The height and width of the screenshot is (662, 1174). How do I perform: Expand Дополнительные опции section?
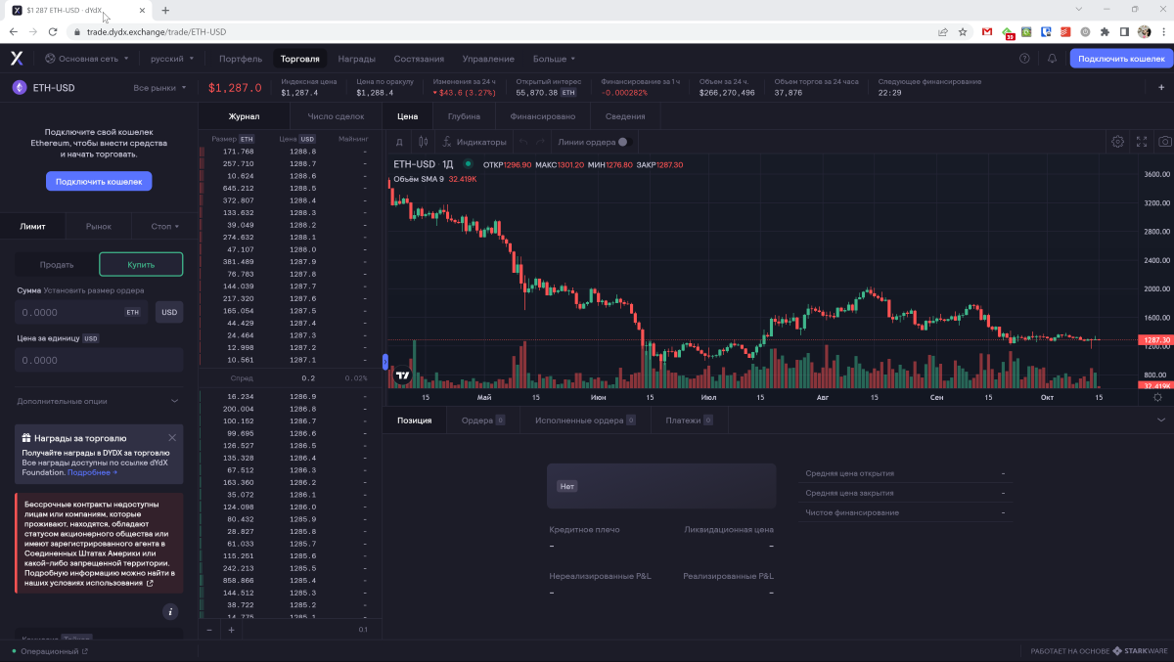pos(99,401)
